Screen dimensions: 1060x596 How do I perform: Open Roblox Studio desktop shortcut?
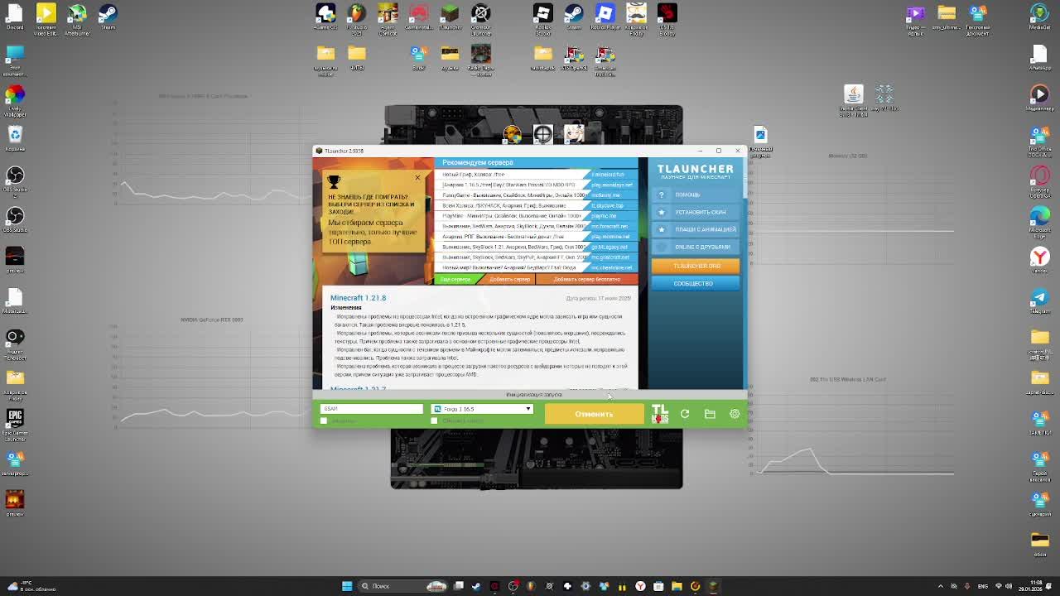click(x=543, y=18)
